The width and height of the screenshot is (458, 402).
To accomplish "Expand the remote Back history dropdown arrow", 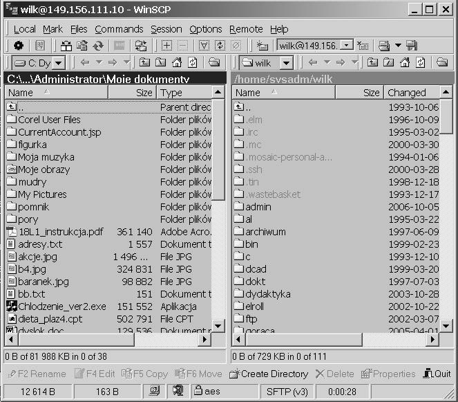I will [327, 62].
